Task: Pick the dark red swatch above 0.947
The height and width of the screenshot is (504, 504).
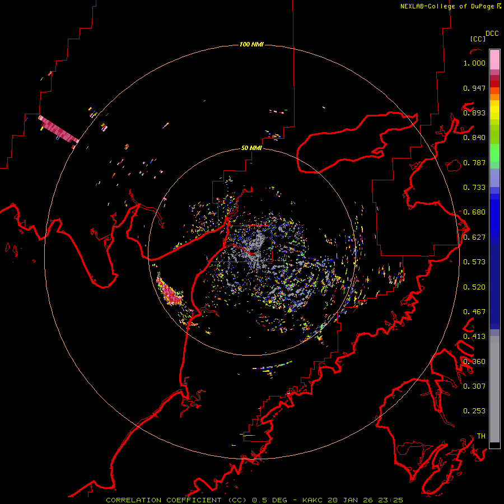Action: pos(494,84)
